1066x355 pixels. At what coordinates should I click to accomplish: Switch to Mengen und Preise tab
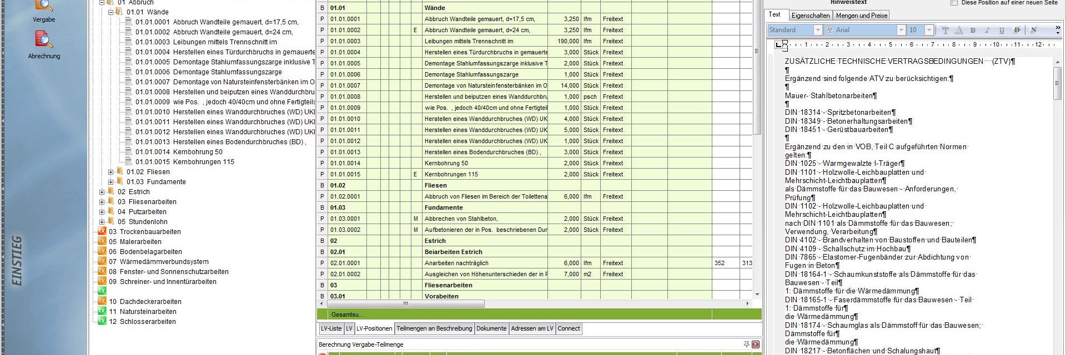(861, 16)
